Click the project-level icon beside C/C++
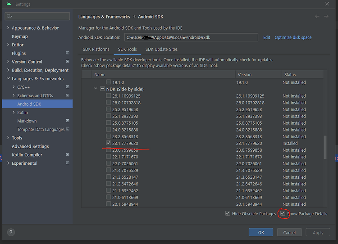This screenshot has width=338, height=244. click(68, 87)
